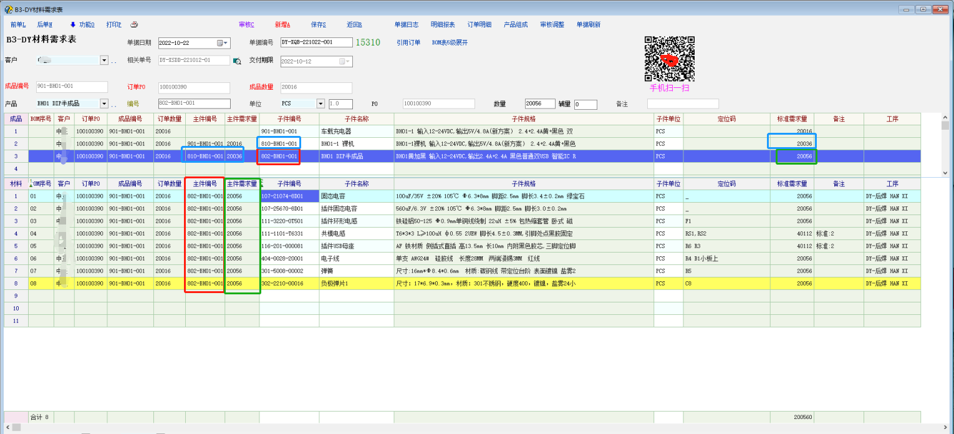Expand the 产品 dropdown list
Screen dimensions: 954x434
pos(104,104)
